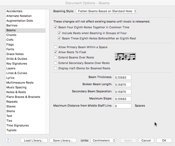Uncheck Include Rests when Beaming in Groups
175x146 pixels.
[x=59, y=33]
